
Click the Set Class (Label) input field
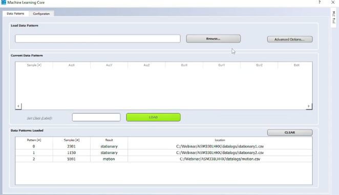click(96, 117)
